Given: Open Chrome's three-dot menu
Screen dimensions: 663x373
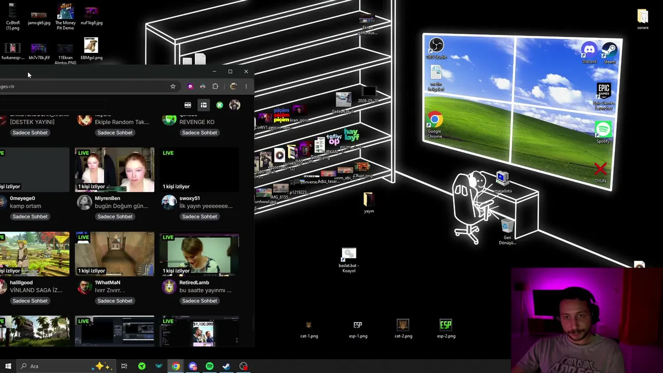Looking at the screenshot, I should [246, 87].
